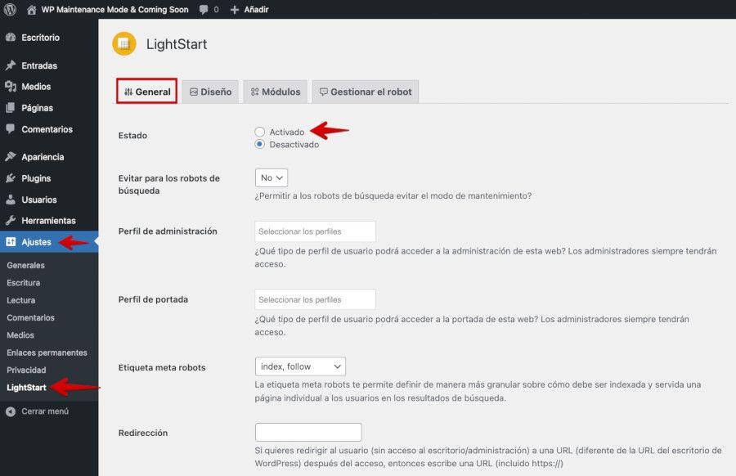Click Perfil de portada profile selector field
Viewport: 736px width, 476px height.
pyautogui.click(x=315, y=299)
